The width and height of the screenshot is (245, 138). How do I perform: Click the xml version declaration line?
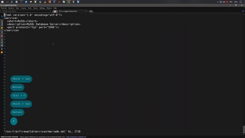(33, 15)
